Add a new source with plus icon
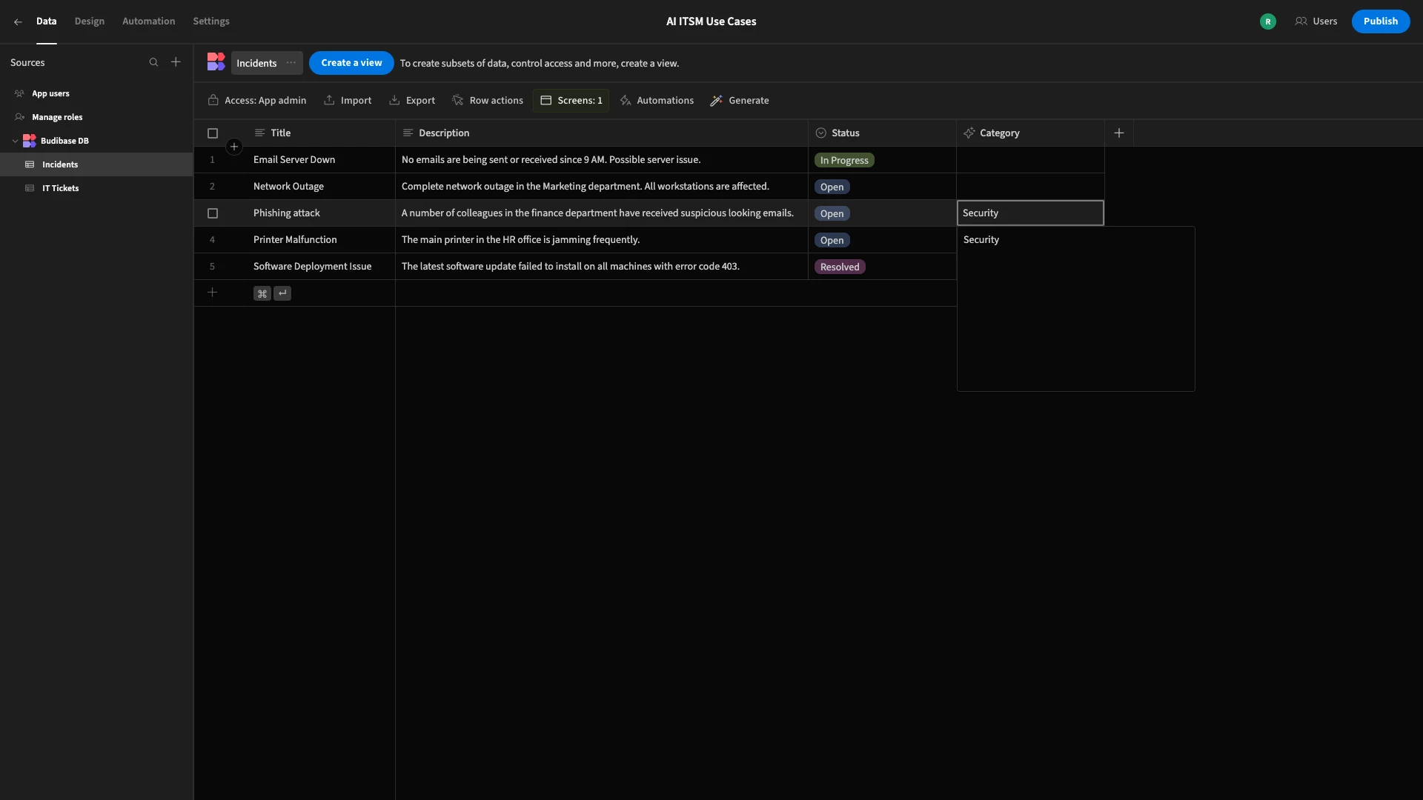This screenshot has height=800, width=1423. (176, 62)
